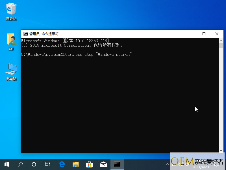Maximize the Command Prompt window
Screen dimensions: 226x170
pos(204,34)
